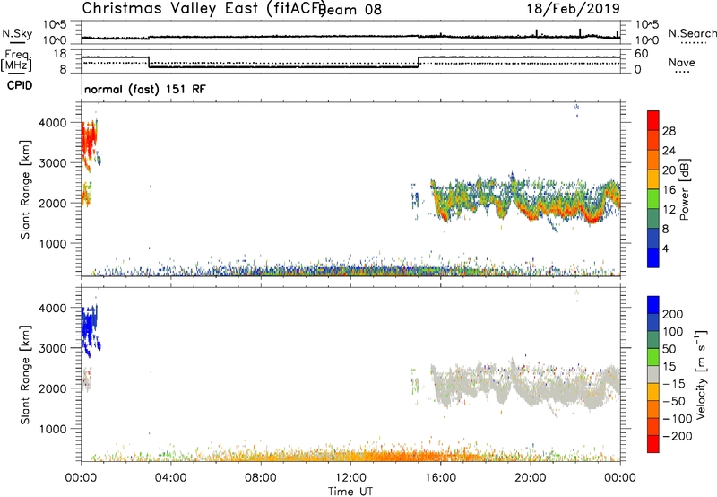Image resolution: width=717 pixels, height=497 pixels.
Task: Select the "Power [dB]" color bar title
Action: pyautogui.click(x=685, y=189)
